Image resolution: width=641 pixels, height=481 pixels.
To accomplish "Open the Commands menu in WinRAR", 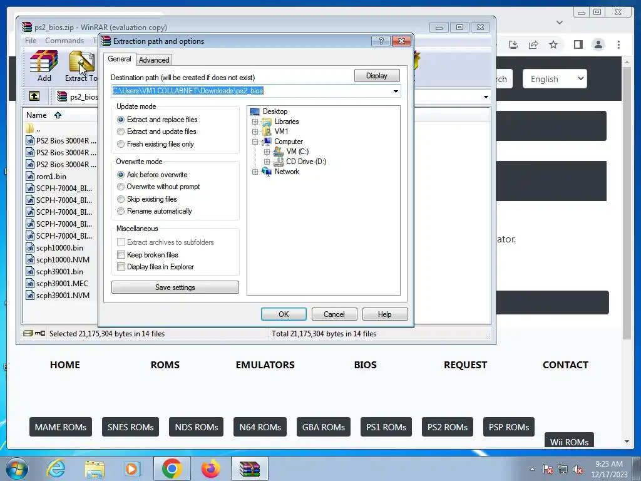I will [x=64, y=41].
